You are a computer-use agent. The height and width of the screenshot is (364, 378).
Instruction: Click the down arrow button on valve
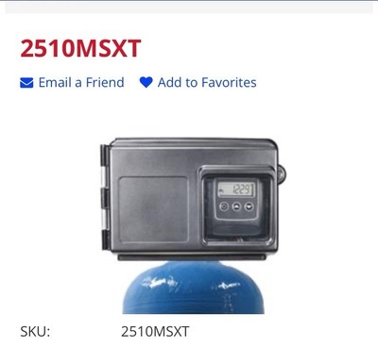[249, 207]
